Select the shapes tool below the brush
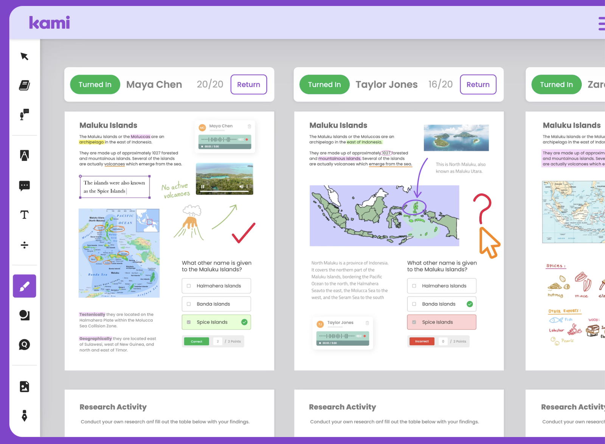The width and height of the screenshot is (605, 444). [24, 315]
